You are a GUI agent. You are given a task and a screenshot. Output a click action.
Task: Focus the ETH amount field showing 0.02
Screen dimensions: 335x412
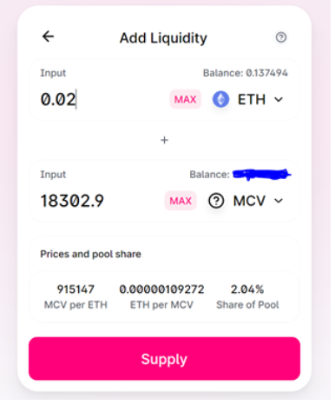click(x=102, y=99)
